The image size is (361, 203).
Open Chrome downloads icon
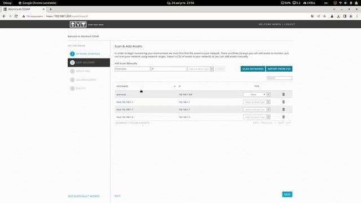coord(338,16)
